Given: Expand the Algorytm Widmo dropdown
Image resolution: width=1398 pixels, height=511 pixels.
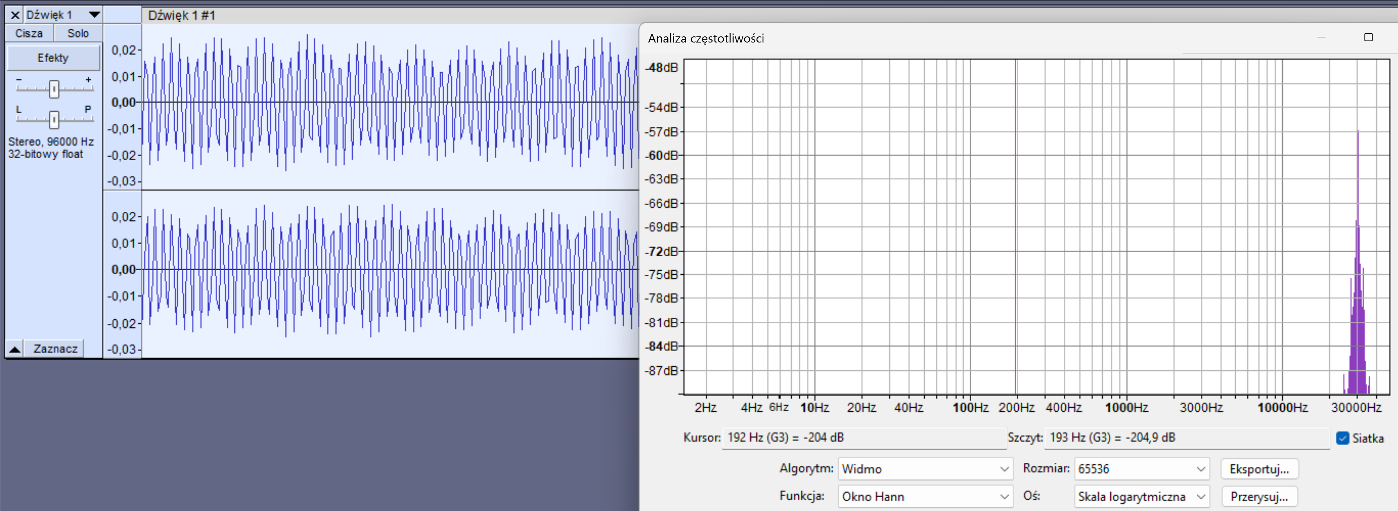Looking at the screenshot, I should [x=925, y=468].
